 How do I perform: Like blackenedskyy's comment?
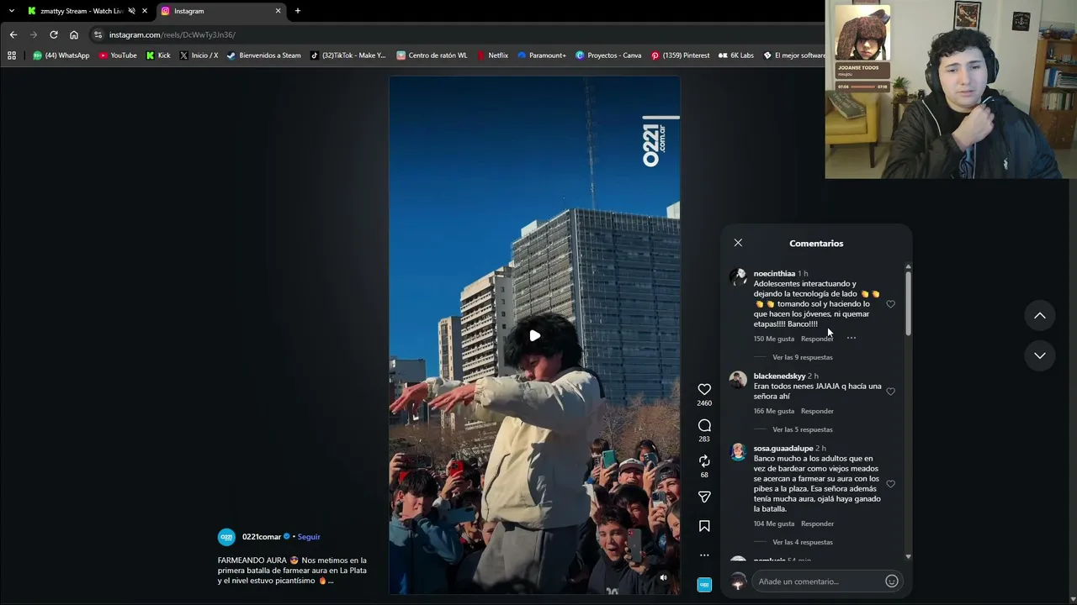click(x=891, y=392)
